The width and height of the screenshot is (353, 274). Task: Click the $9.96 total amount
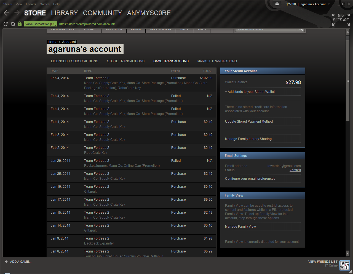click(x=208, y=200)
